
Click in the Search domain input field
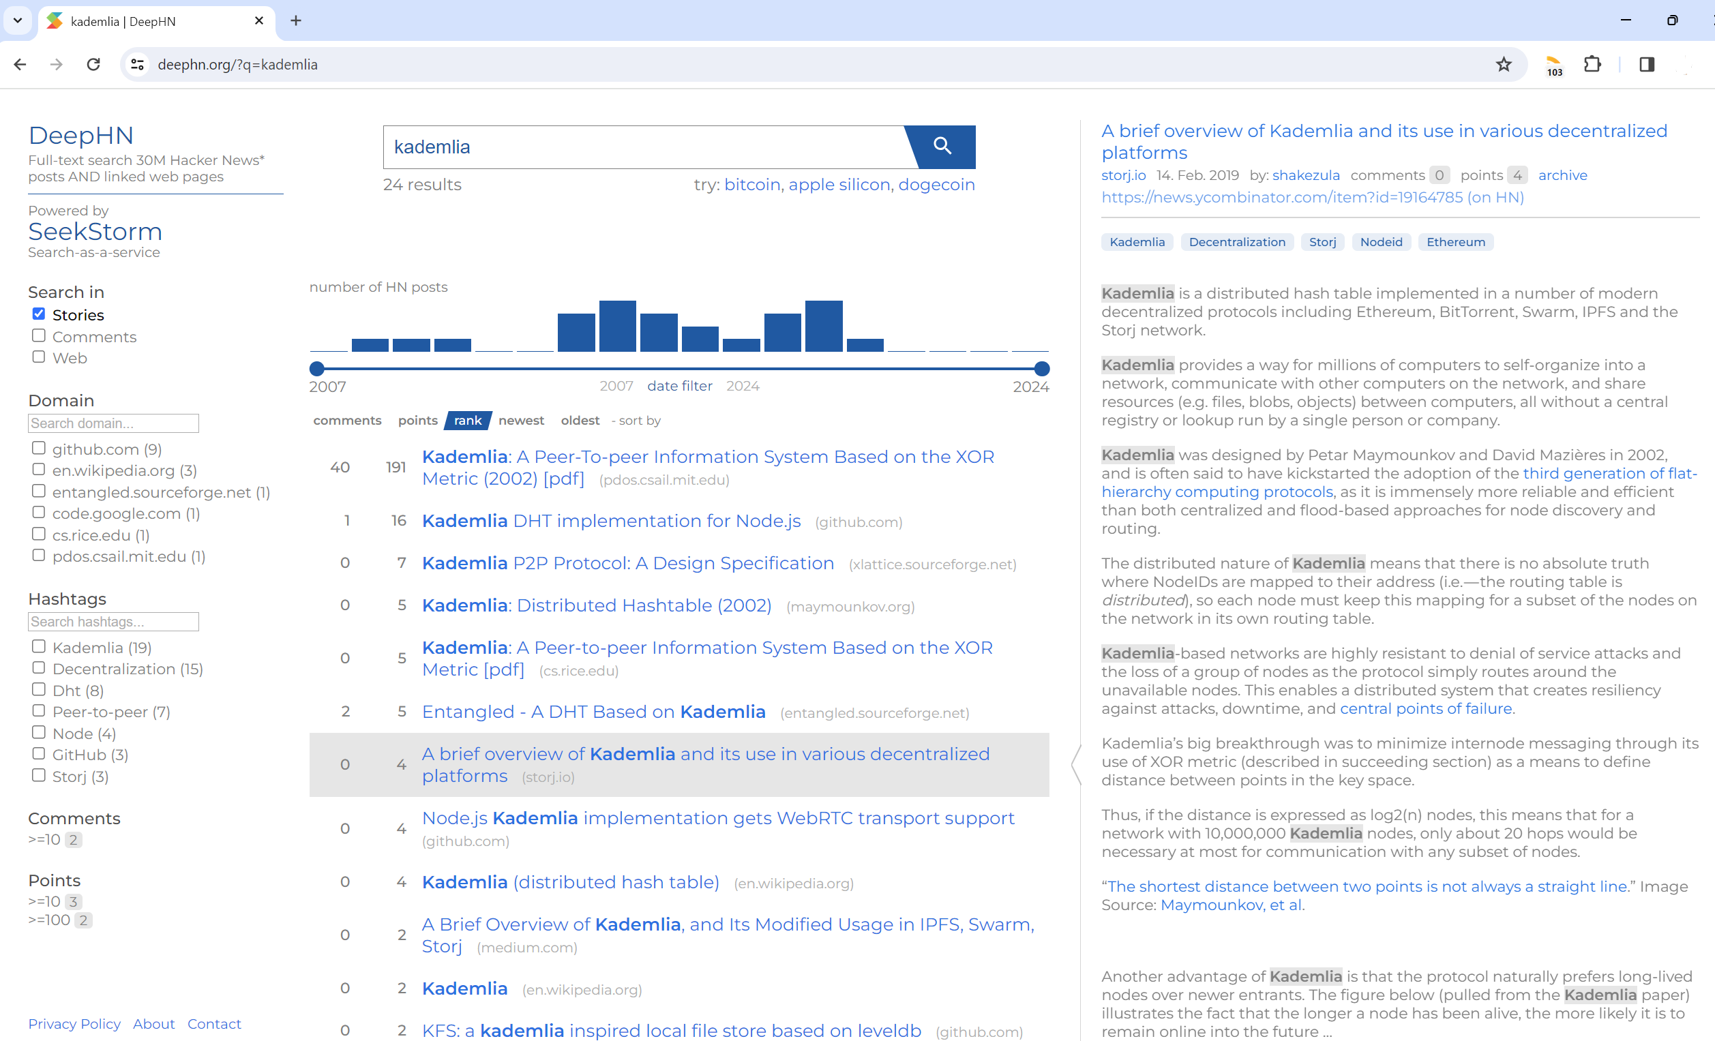[x=113, y=423]
